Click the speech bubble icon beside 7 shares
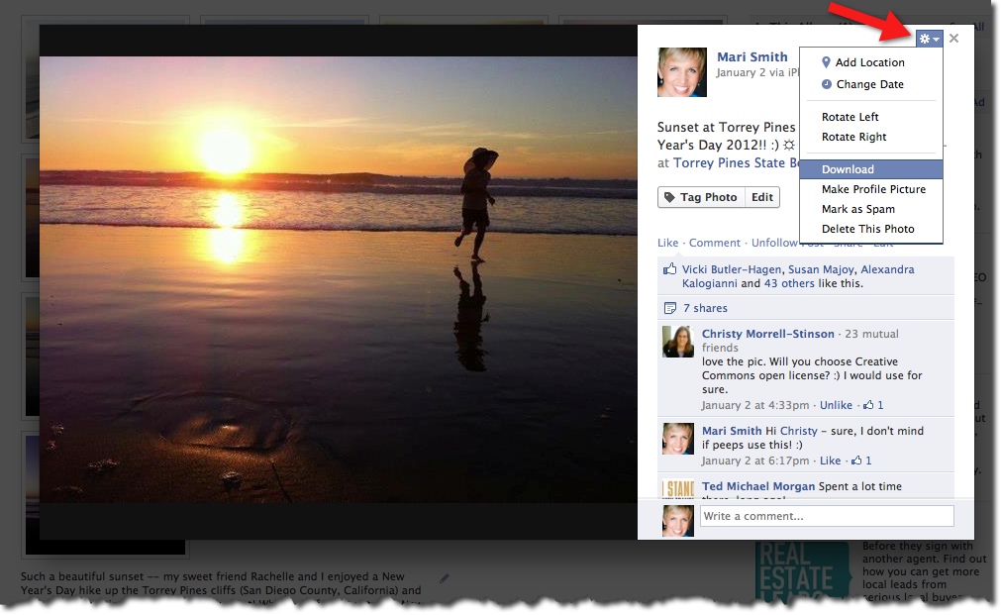The image size is (1001, 615). [x=672, y=307]
